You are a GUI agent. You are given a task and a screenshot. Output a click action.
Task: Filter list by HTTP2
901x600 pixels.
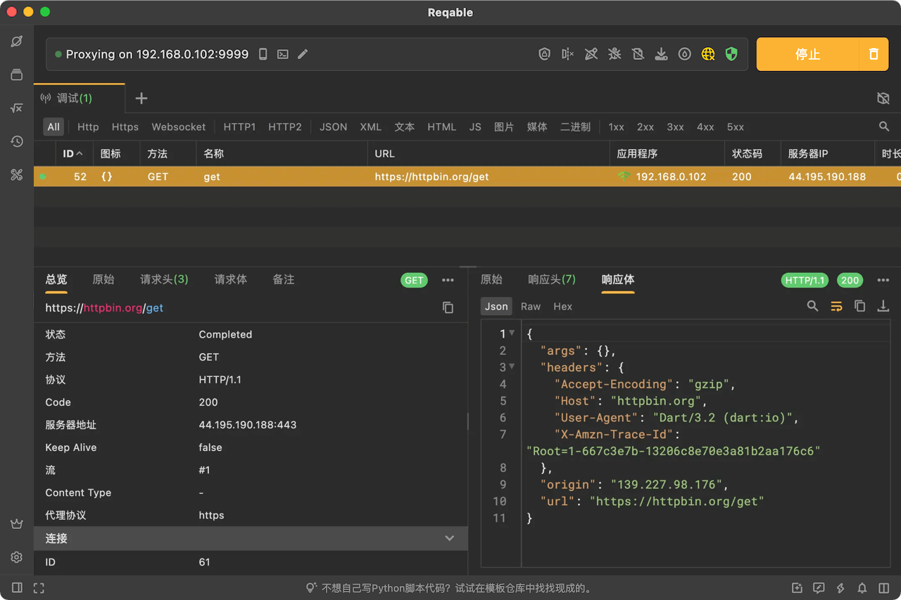[x=285, y=127]
